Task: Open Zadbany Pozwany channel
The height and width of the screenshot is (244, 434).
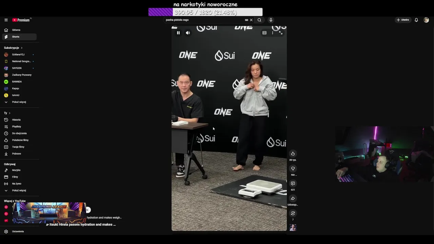Action: pos(20,75)
